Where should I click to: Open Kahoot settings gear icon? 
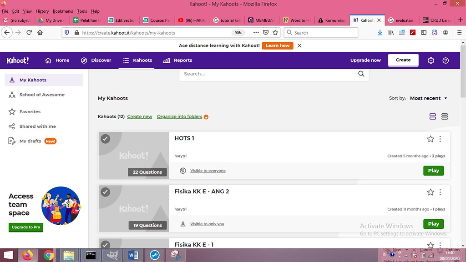(x=431, y=60)
